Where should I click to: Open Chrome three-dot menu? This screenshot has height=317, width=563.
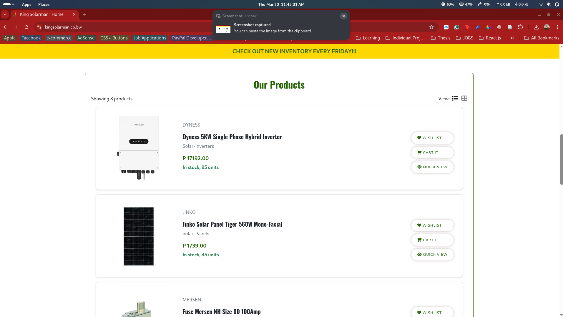pyautogui.click(x=557, y=27)
